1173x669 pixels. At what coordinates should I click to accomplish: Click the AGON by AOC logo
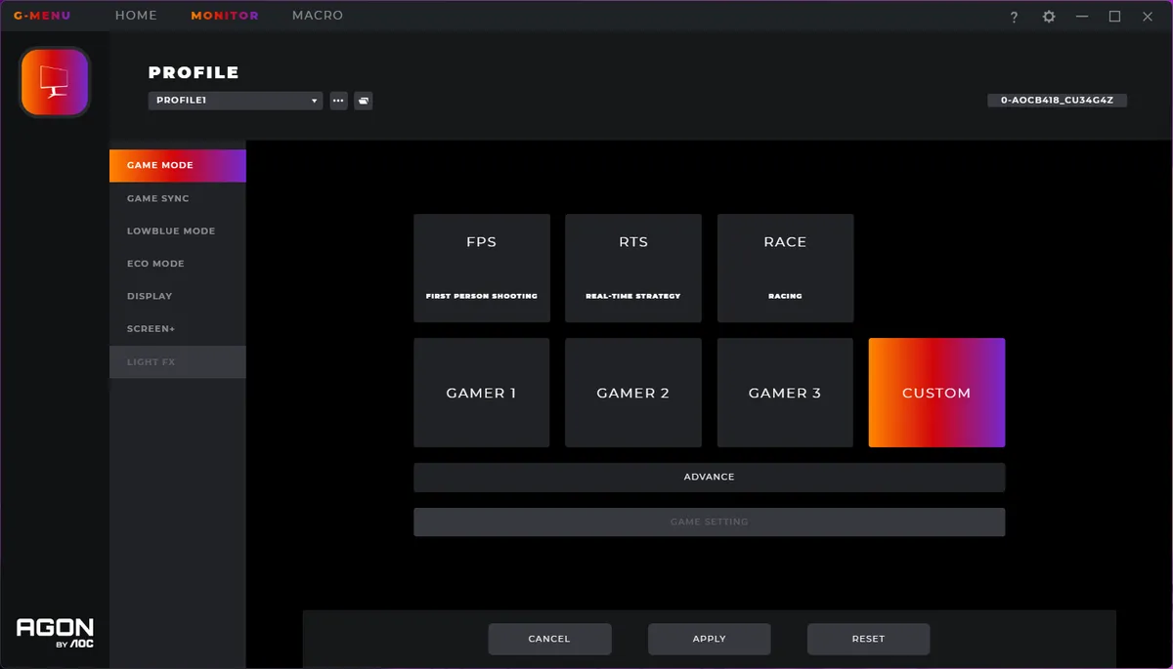(x=55, y=633)
